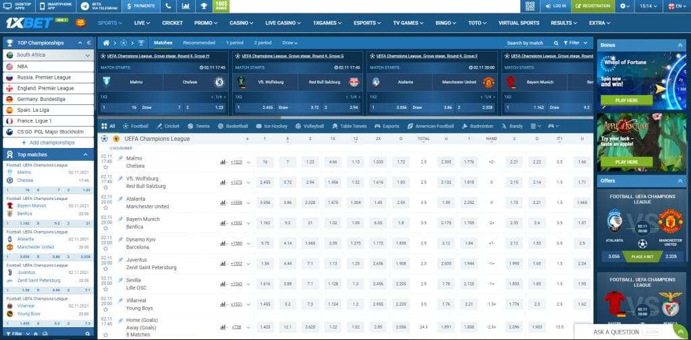
Task: Switch to the Recommended tab
Action: click(199, 43)
